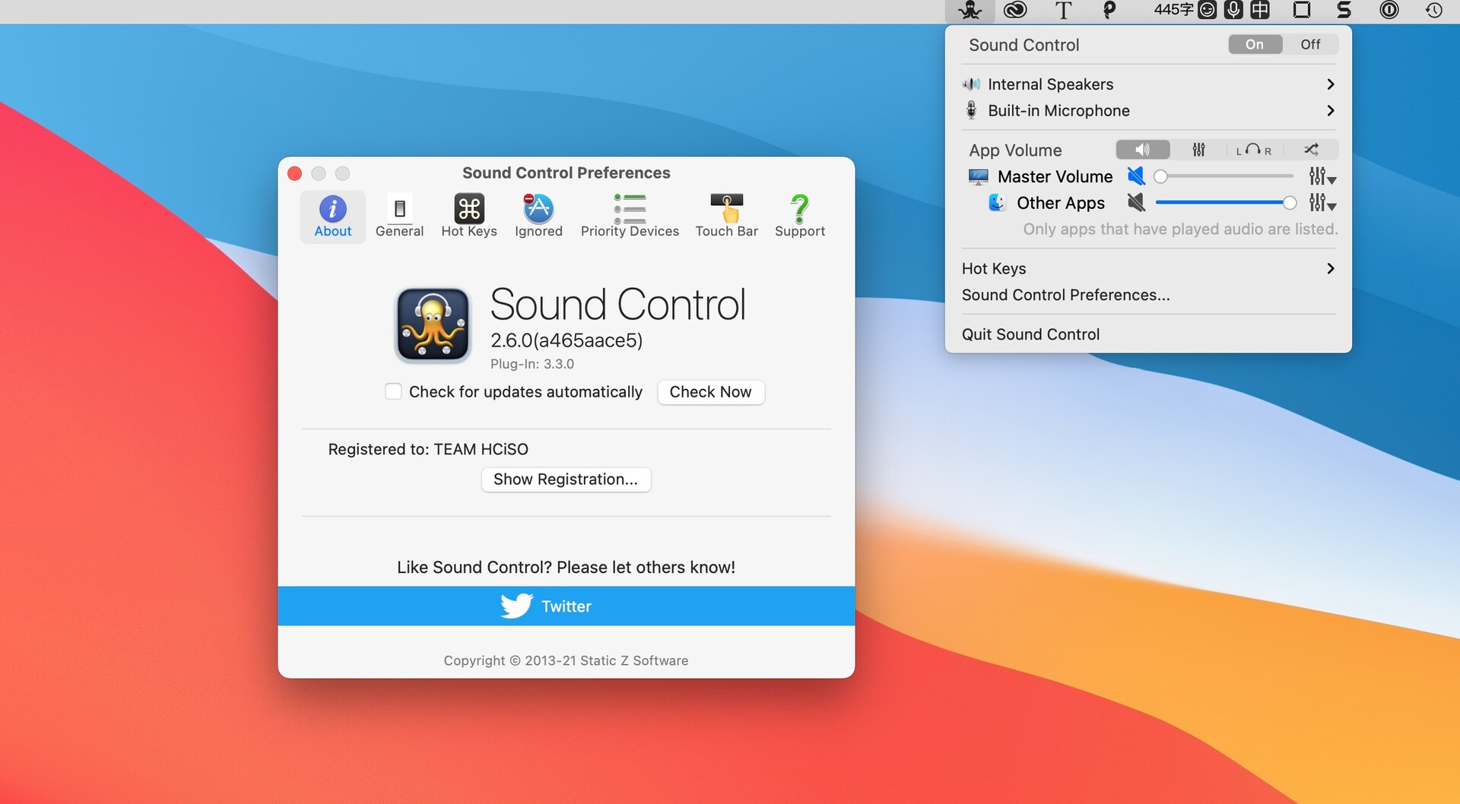
Task: Select the Hot Keys toolbar icon
Action: tap(468, 215)
